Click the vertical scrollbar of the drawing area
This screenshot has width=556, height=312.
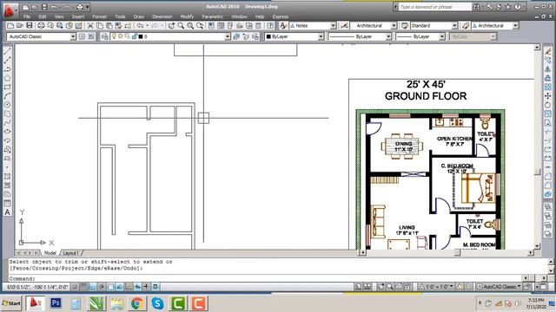(x=537, y=146)
